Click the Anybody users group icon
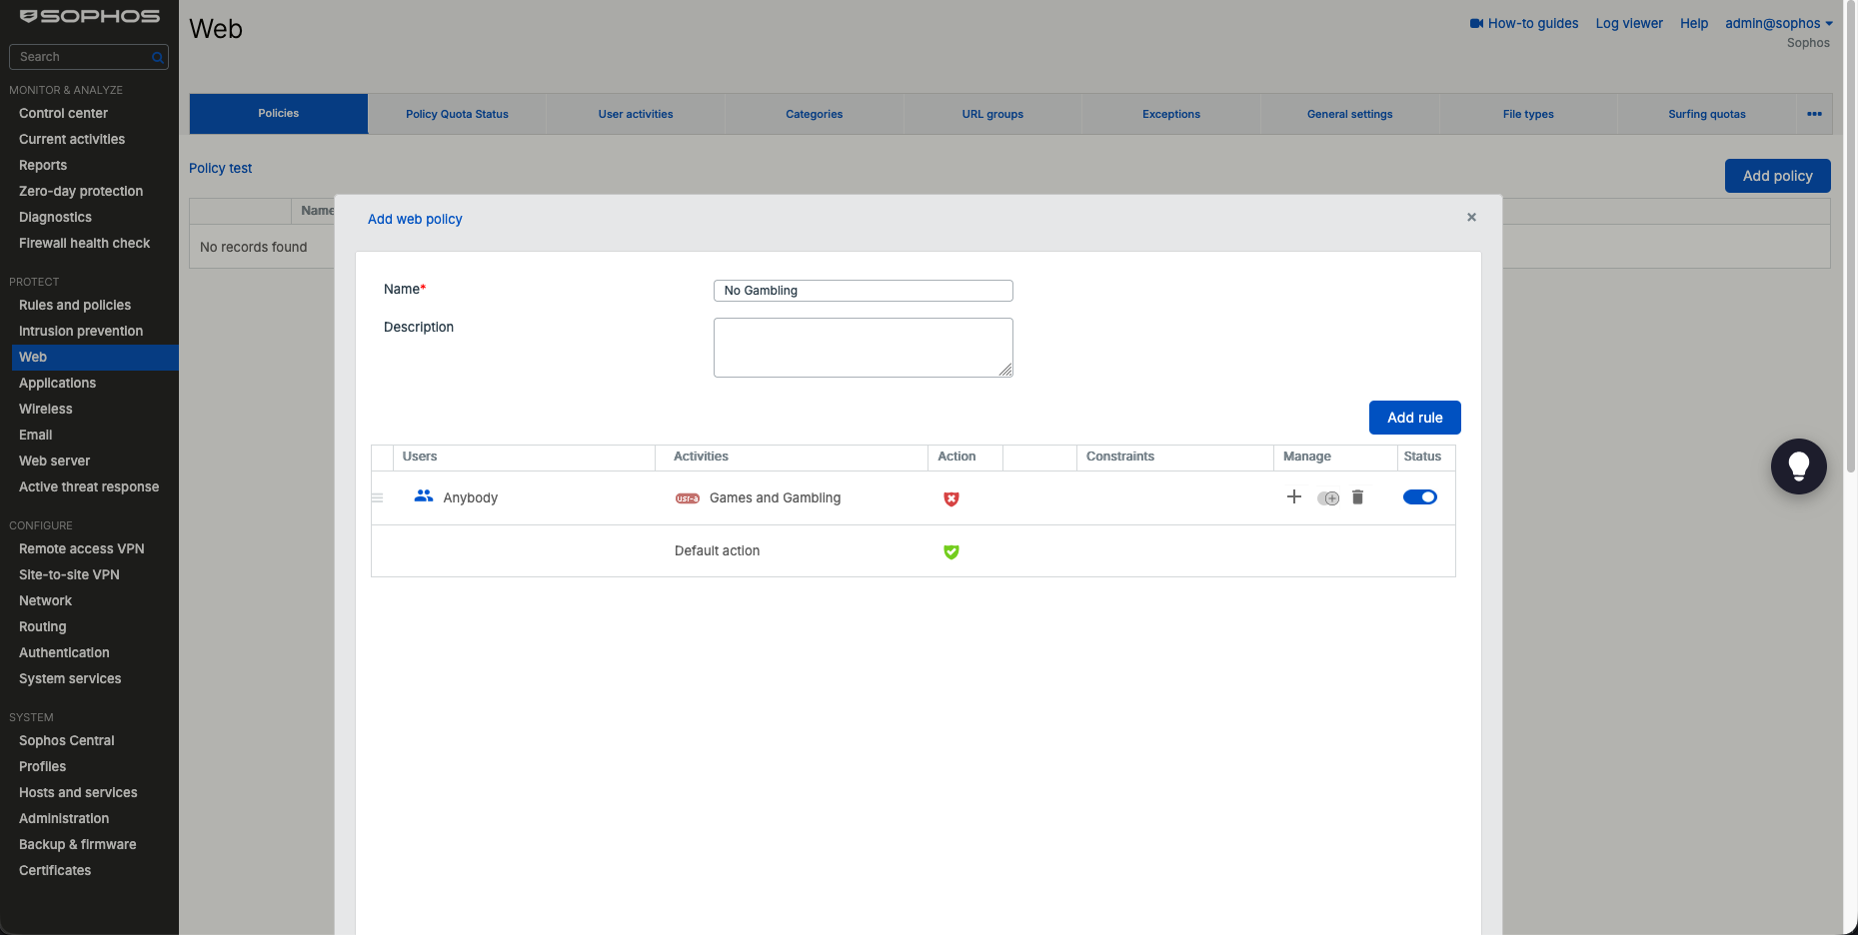1858x935 pixels. coord(424,495)
